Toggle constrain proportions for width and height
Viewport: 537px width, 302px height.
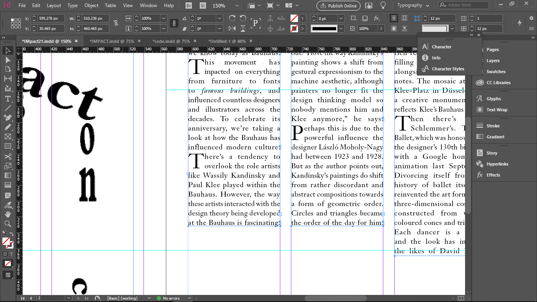116,24
